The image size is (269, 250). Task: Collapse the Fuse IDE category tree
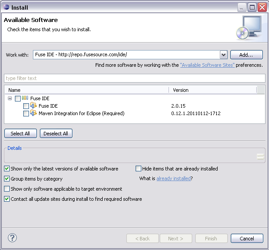pyautogui.click(x=10, y=98)
